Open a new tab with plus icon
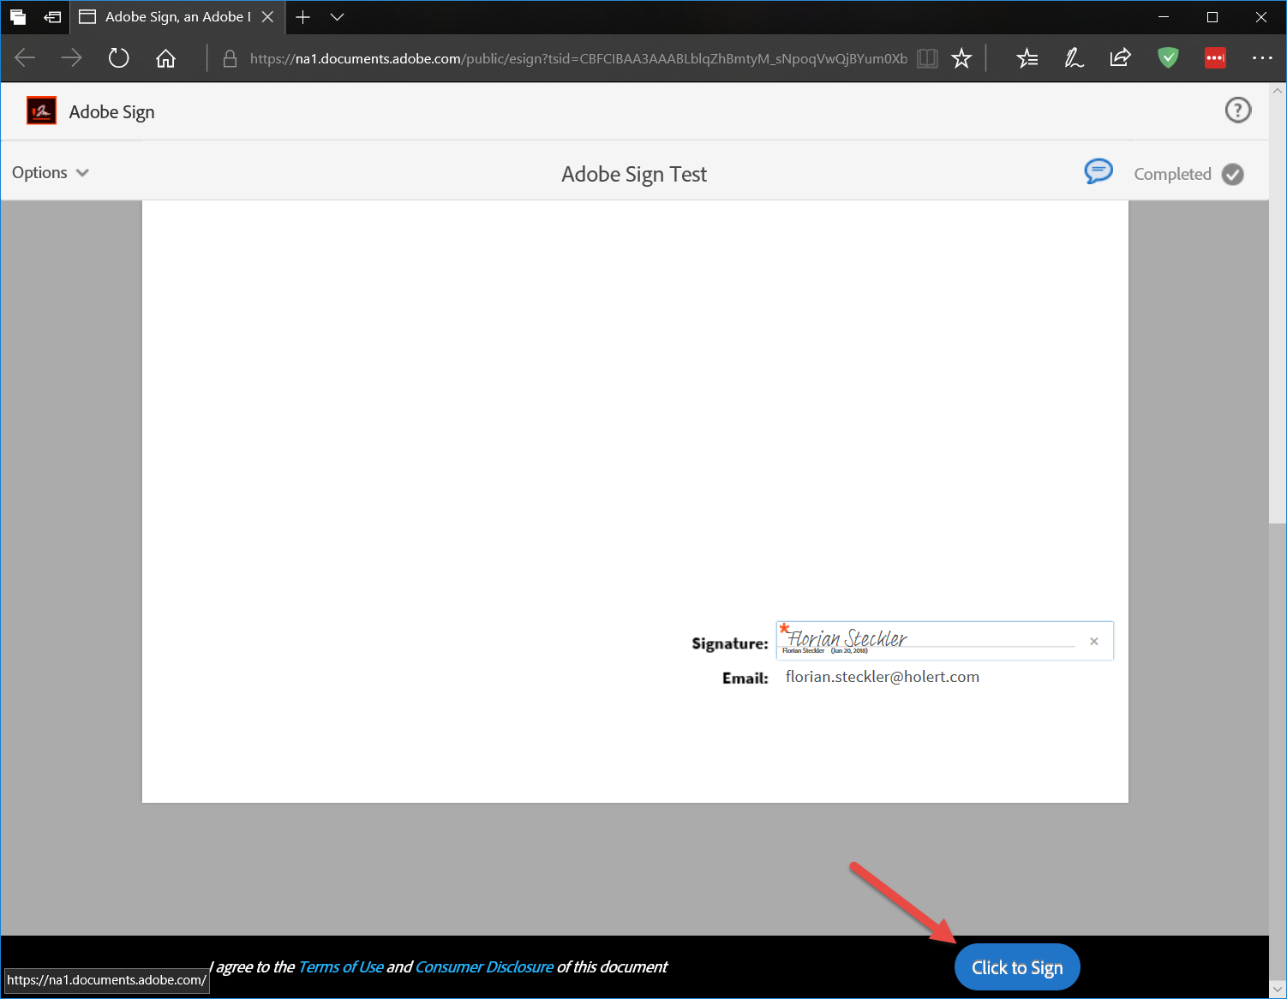Image resolution: width=1287 pixels, height=999 pixels. click(x=302, y=17)
